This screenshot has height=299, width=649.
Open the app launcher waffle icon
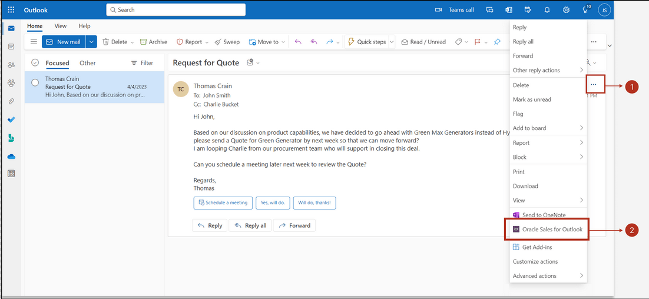coord(11,9)
